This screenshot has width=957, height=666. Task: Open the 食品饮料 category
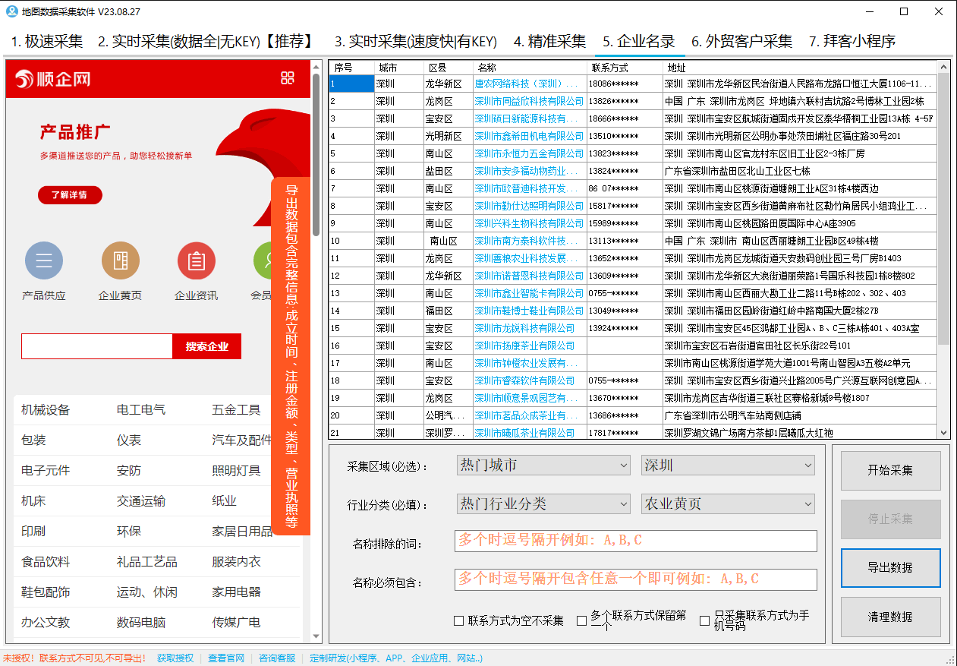pyautogui.click(x=46, y=562)
